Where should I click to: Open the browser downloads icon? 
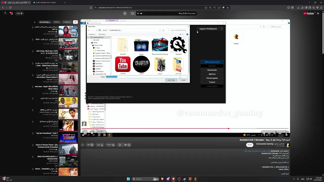(298, 8)
